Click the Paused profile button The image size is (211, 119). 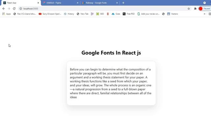pyautogui.click(x=205, y=9)
